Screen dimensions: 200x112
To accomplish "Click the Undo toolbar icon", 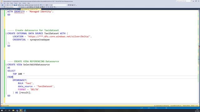I will [x=41, y=5].
